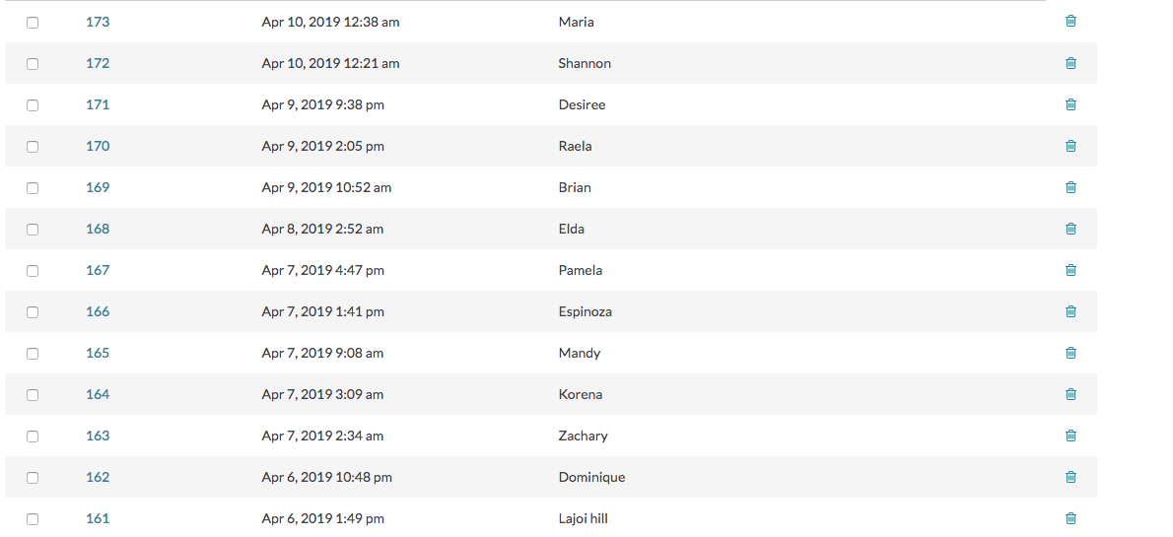Delete Espinoza's entry 166
Image resolution: width=1173 pixels, height=537 pixels.
pos(1070,311)
